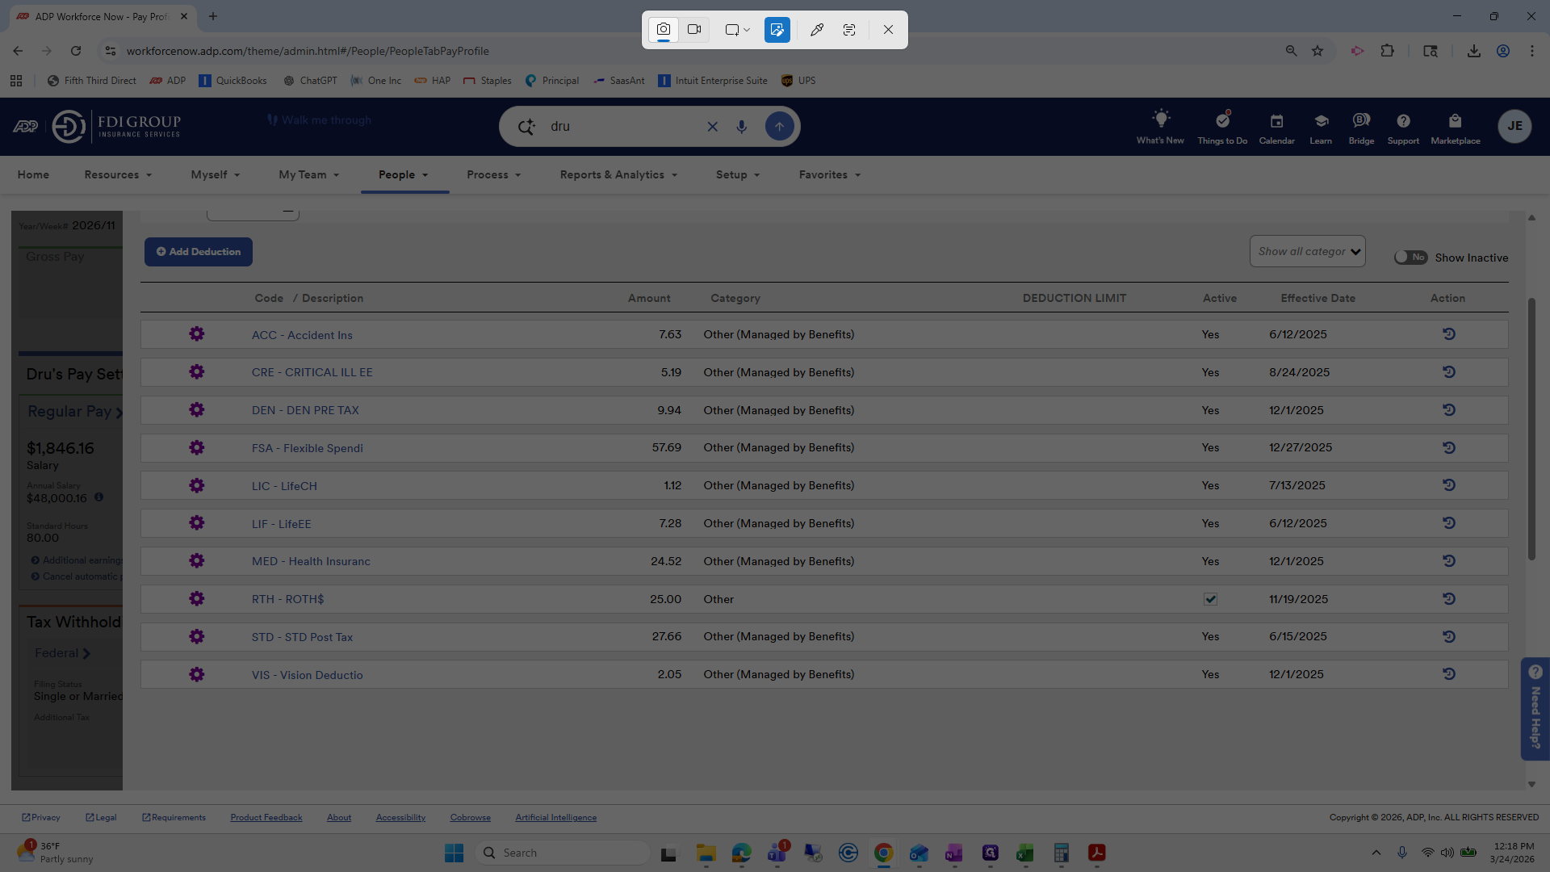Click gear icon for ACC Accident Ins
This screenshot has width=1550, height=872.
196,334
